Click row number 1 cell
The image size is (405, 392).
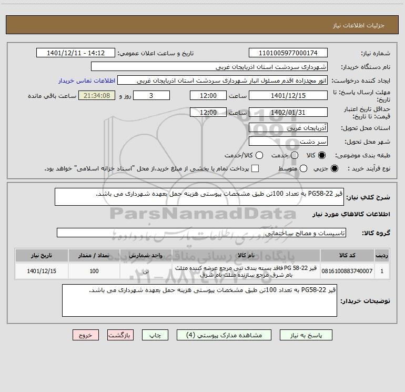(x=382, y=271)
